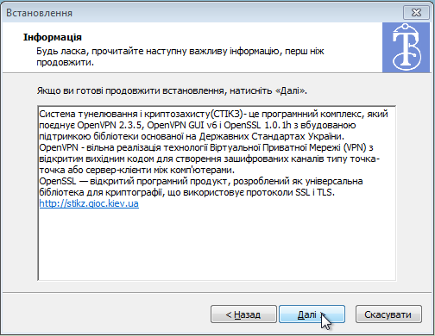Place cursor in «Система тунелювання» first line
435x336 pixels.
pyautogui.click(x=213, y=114)
